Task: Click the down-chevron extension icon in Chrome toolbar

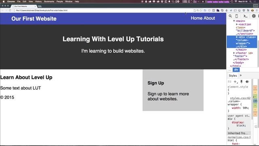Action: (x=231, y=11)
